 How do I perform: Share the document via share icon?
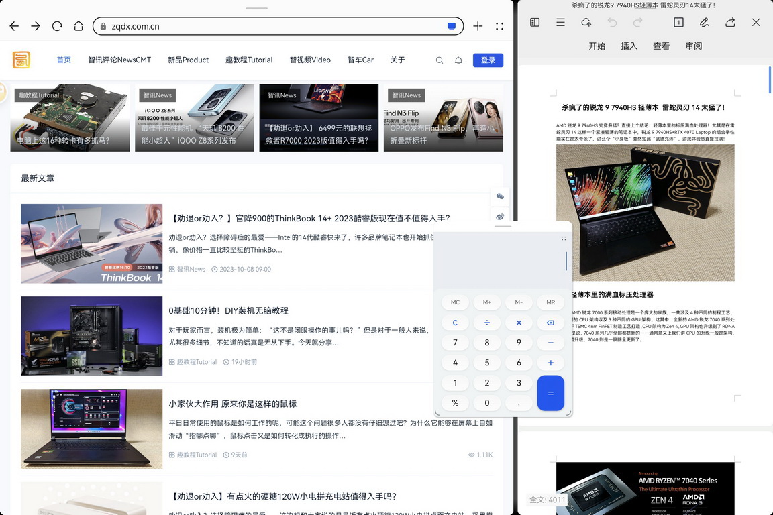(x=730, y=22)
